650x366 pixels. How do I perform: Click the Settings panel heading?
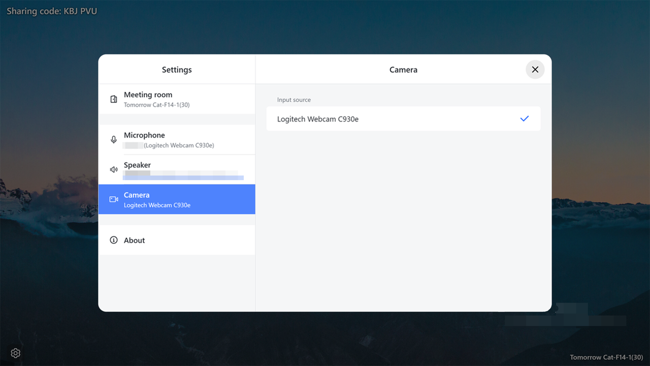tap(177, 70)
